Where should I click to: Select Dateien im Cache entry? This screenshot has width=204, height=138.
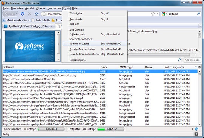[95, 43]
